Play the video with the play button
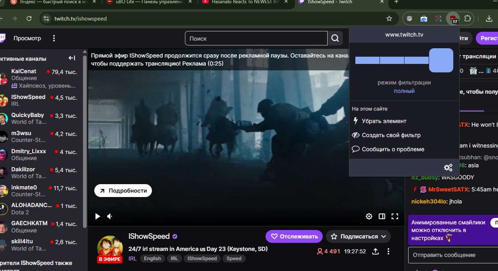498x271 pixels. coord(98,216)
